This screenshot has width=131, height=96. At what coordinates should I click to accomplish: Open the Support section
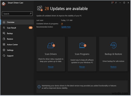(x=17, y=56)
